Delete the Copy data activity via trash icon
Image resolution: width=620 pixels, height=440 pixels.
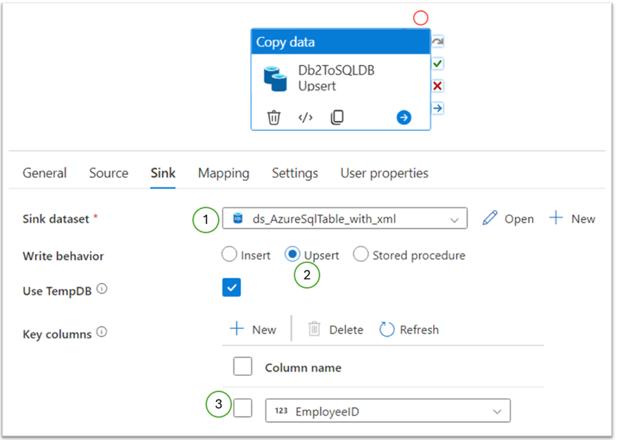point(274,117)
